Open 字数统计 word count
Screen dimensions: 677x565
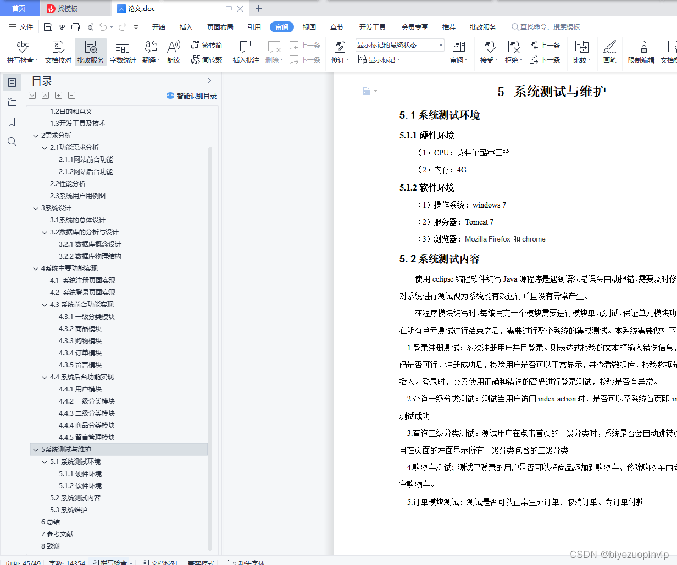[123, 52]
